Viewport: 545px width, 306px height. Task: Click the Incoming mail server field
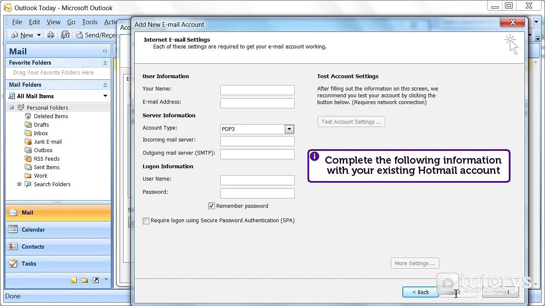point(257,141)
